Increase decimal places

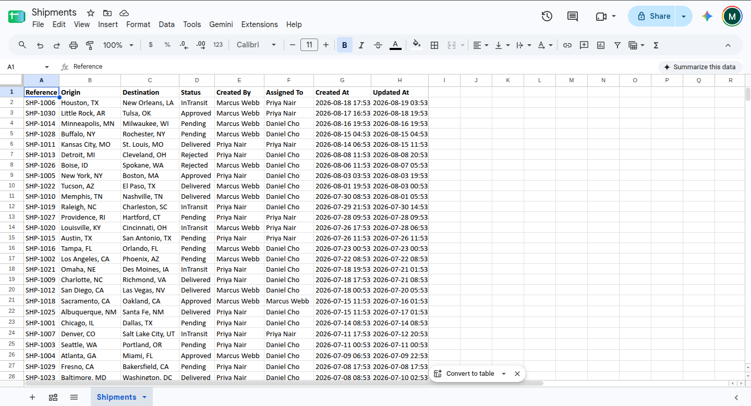pyautogui.click(x=201, y=45)
